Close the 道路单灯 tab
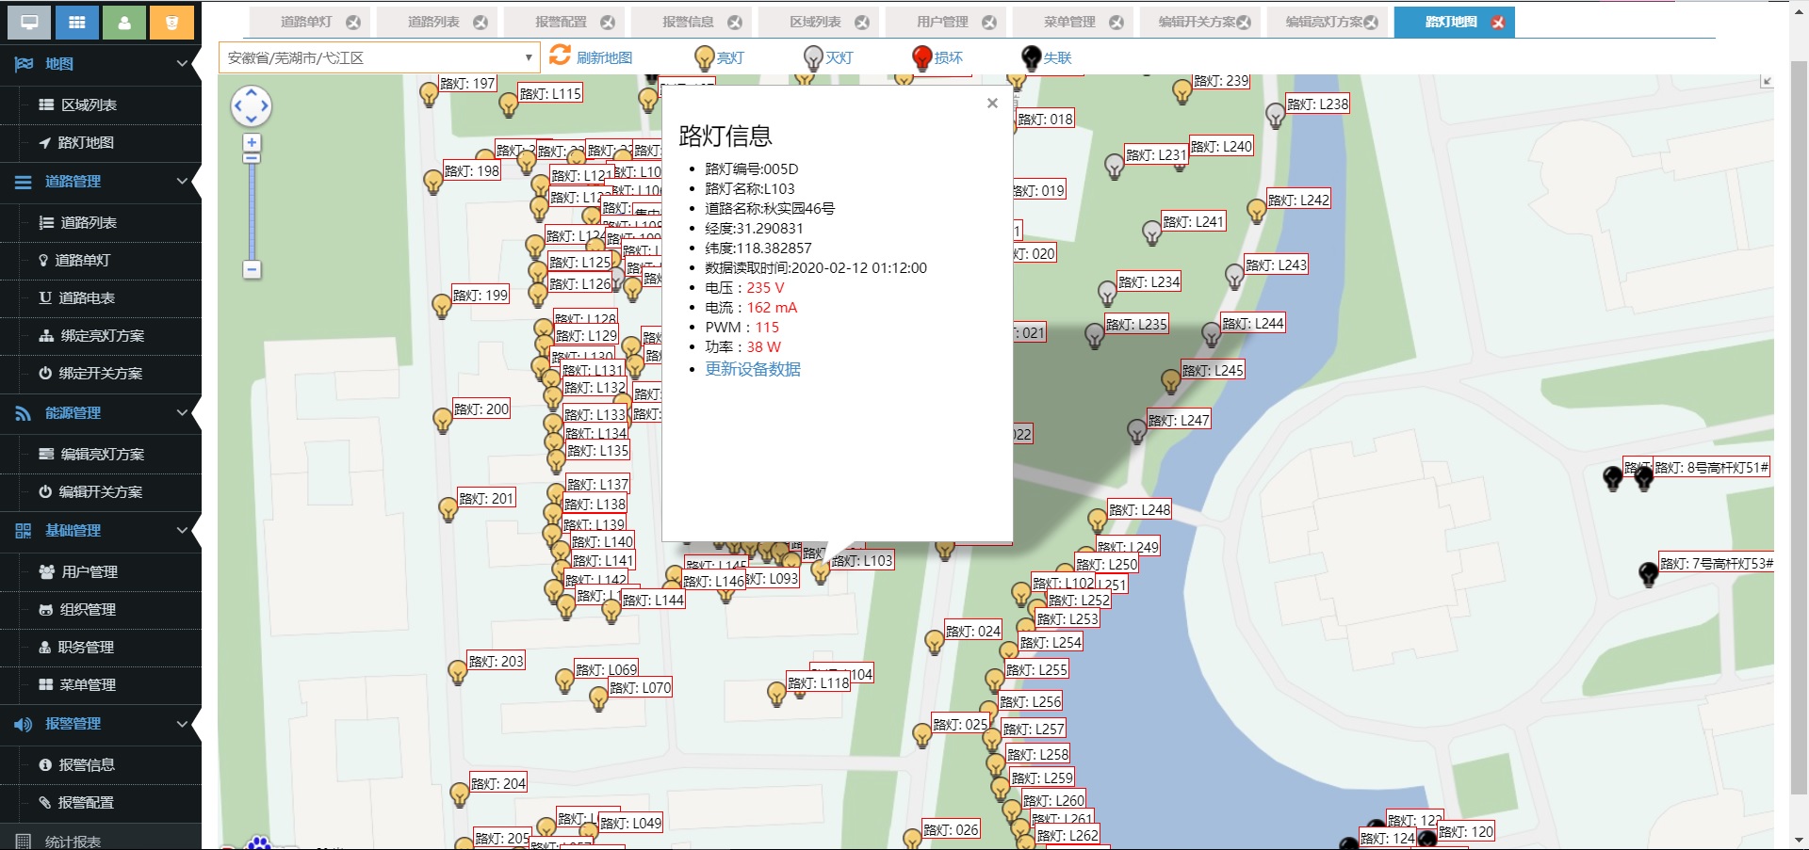The width and height of the screenshot is (1809, 850). [353, 22]
